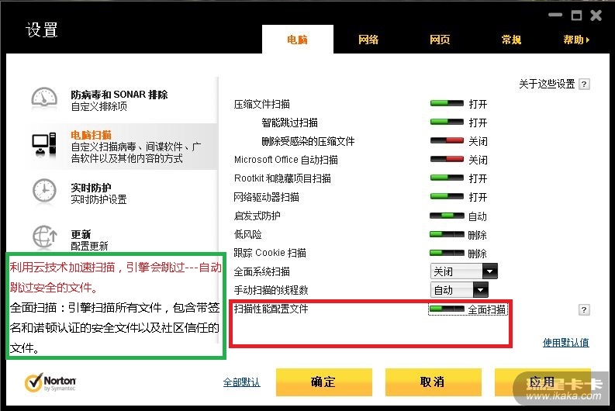The height and width of the screenshot is (411, 615).
Task: Toggle 扫描性能配置文件 全面扫描 switch
Action: click(x=447, y=309)
